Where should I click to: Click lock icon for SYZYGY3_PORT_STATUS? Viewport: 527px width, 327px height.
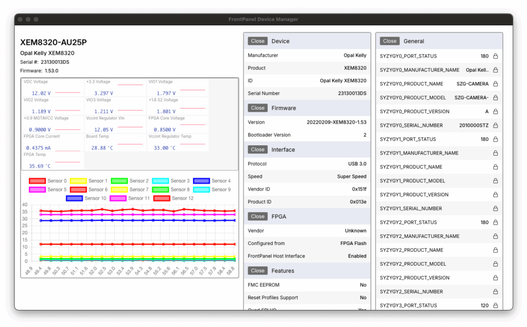point(496,305)
